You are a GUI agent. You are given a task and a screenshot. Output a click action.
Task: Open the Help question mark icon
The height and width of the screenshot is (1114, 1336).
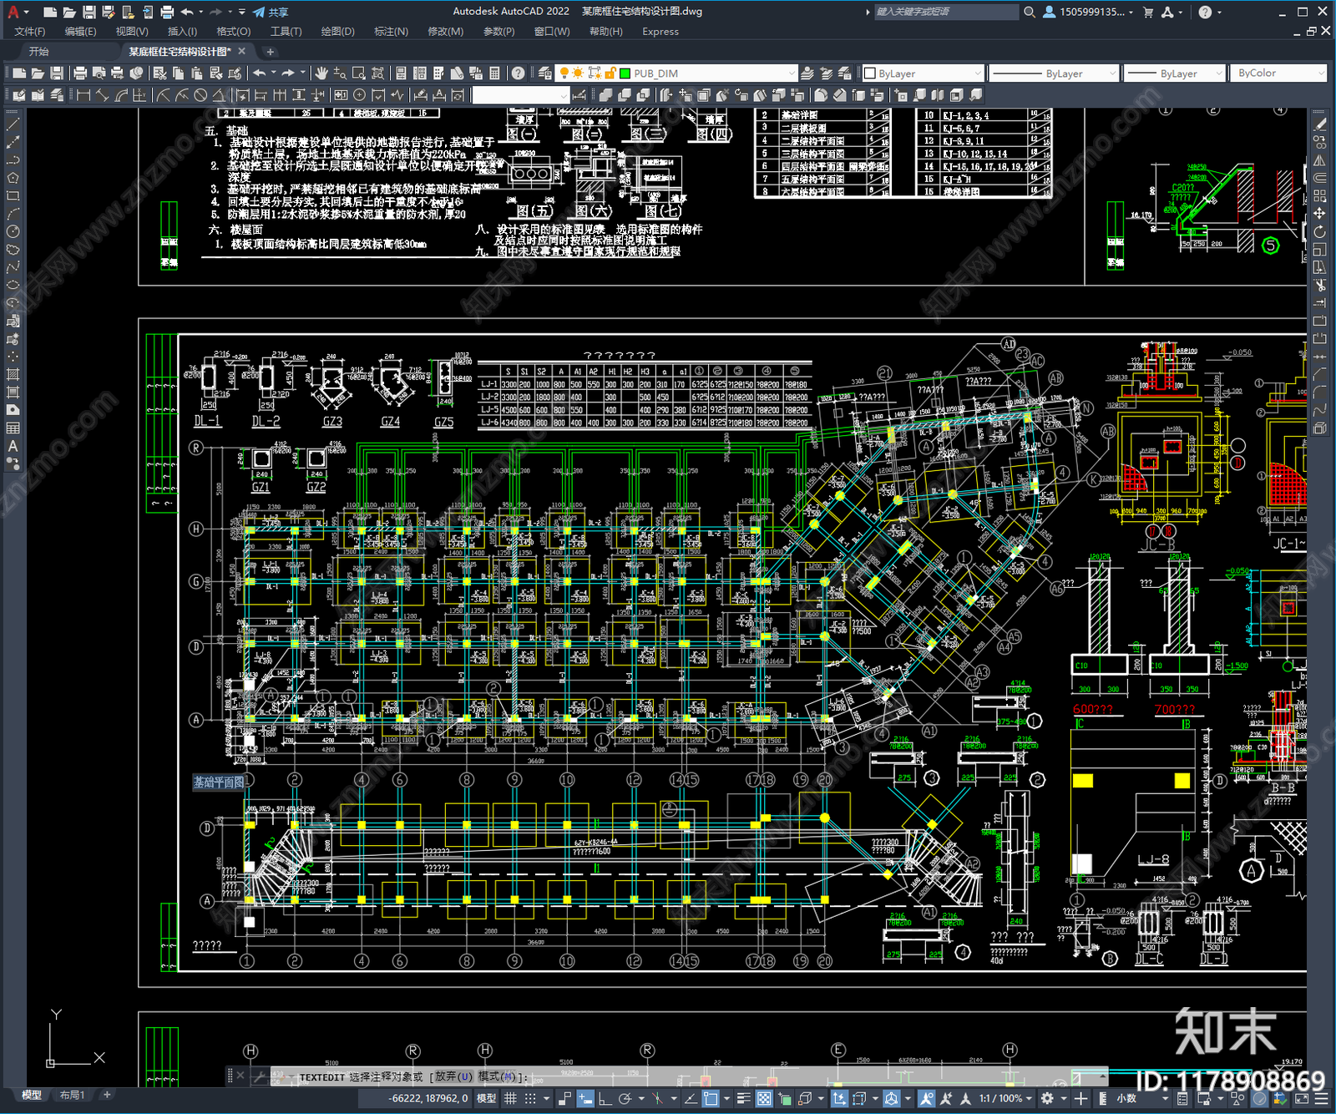519,73
